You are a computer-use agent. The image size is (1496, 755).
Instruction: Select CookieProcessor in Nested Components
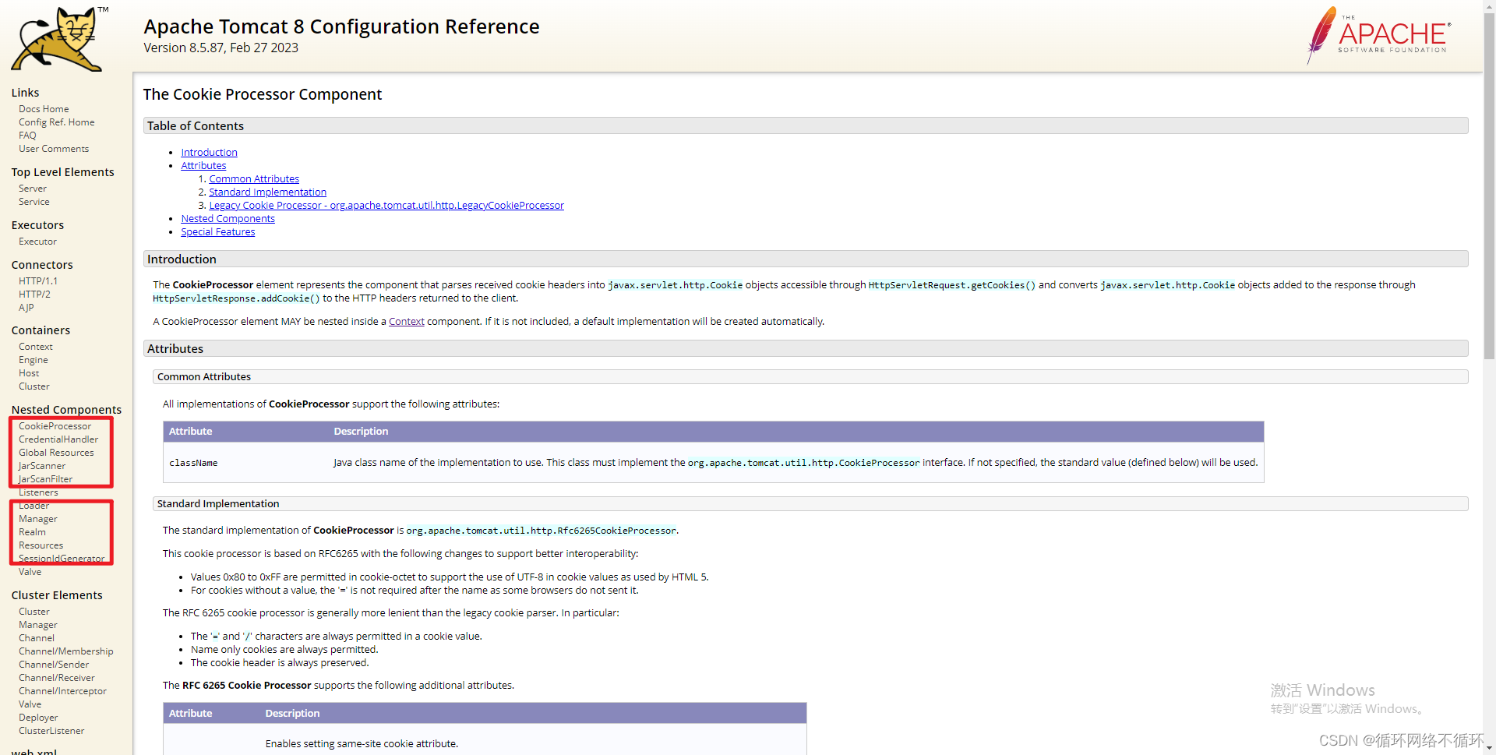point(55,426)
